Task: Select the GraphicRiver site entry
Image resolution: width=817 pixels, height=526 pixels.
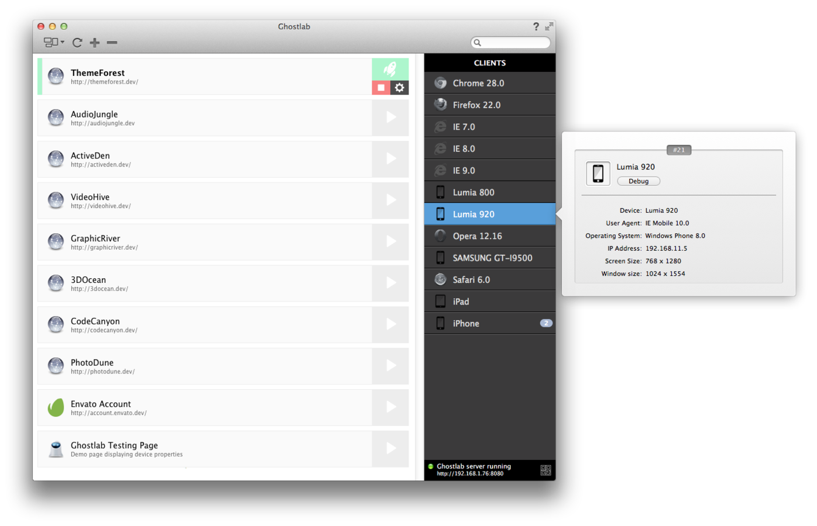Action: pos(205,242)
